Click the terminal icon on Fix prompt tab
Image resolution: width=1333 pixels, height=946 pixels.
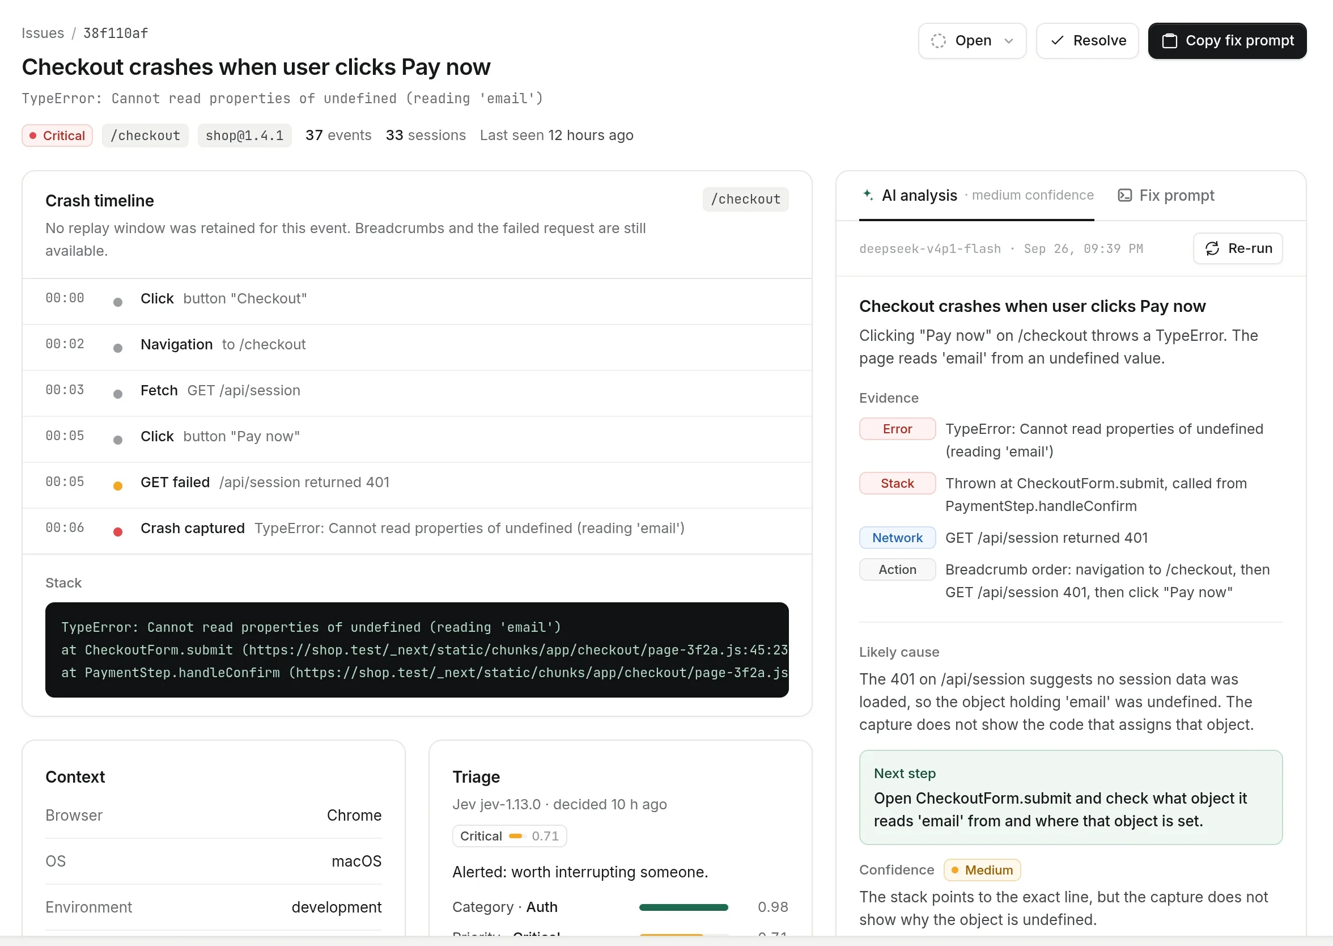coord(1124,196)
